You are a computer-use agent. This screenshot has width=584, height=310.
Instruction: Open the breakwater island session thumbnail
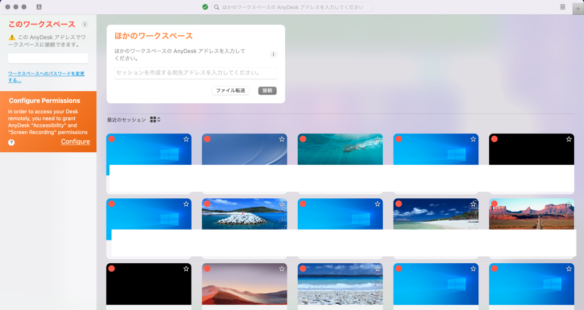pos(244,214)
